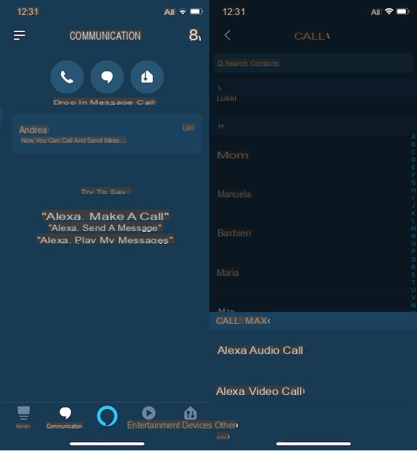Open the Entertainment play tab icon
The image size is (417, 451).
click(x=149, y=413)
